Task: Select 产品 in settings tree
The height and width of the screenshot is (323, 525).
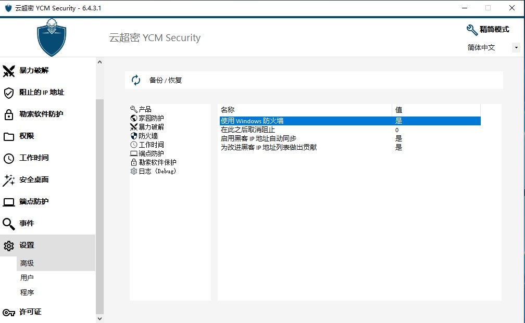Action: click(x=145, y=109)
